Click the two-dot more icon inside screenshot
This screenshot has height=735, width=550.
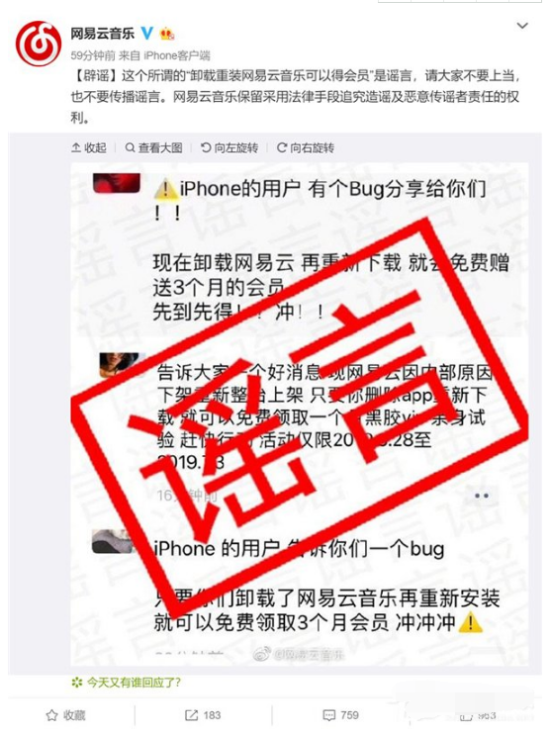pos(482,496)
